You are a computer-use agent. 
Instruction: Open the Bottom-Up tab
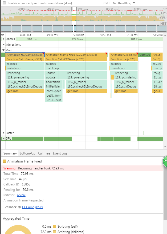click(x=27, y=153)
